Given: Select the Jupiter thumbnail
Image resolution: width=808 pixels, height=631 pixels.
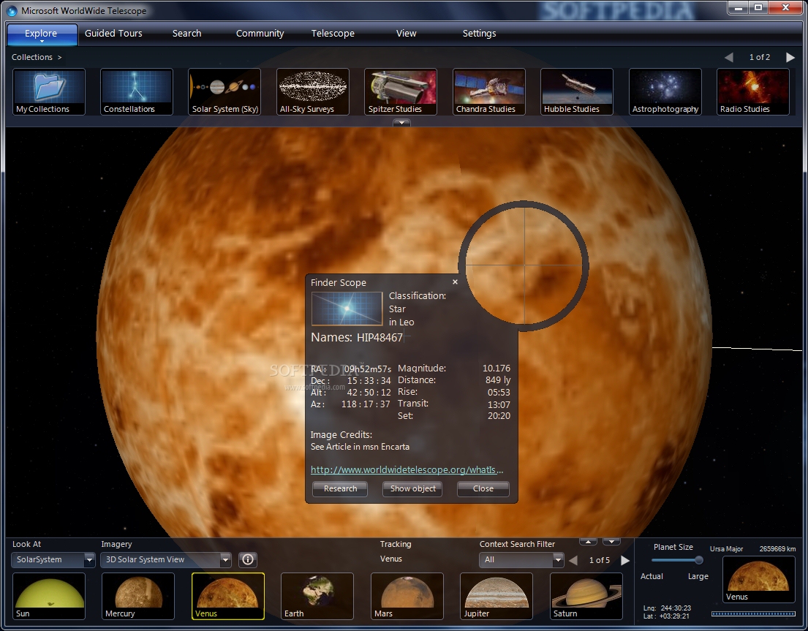Looking at the screenshot, I should [x=496, y=596].
